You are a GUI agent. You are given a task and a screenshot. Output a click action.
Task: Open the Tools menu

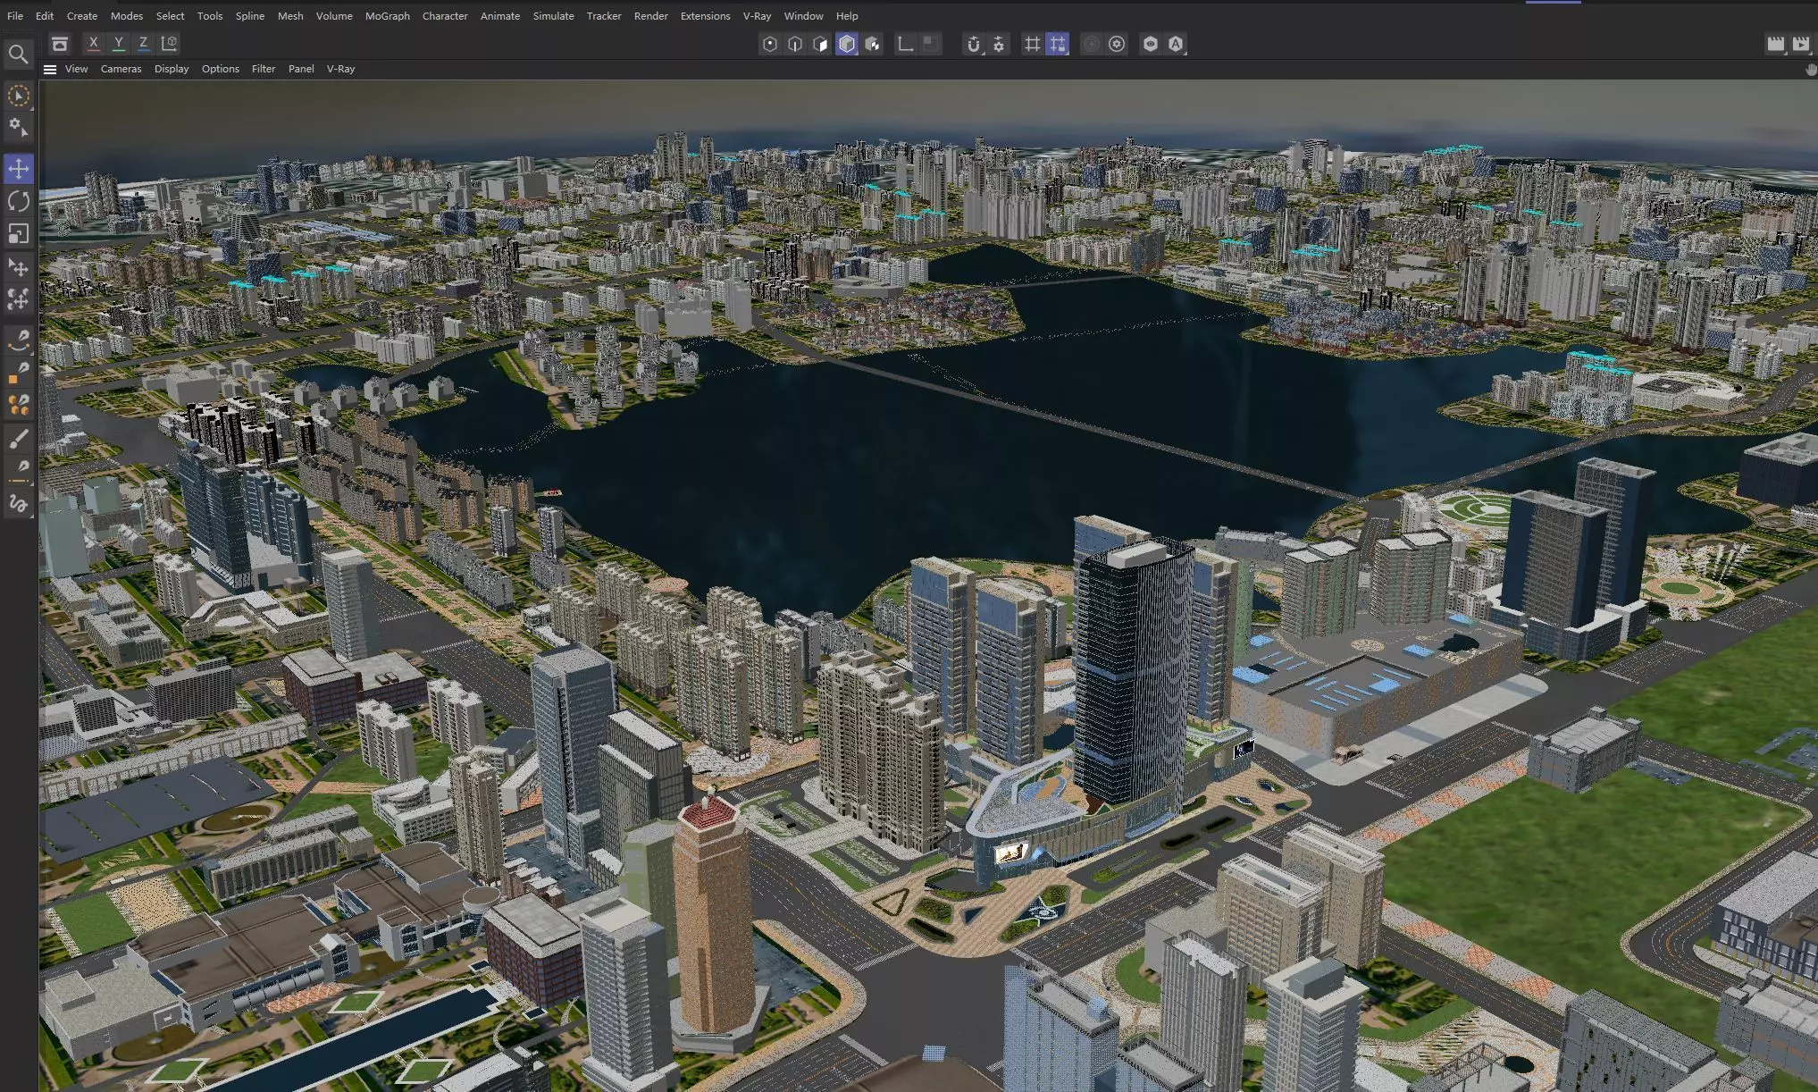pos(210,16)
